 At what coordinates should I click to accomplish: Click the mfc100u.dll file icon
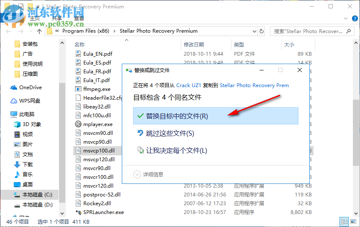coord(78,115)
